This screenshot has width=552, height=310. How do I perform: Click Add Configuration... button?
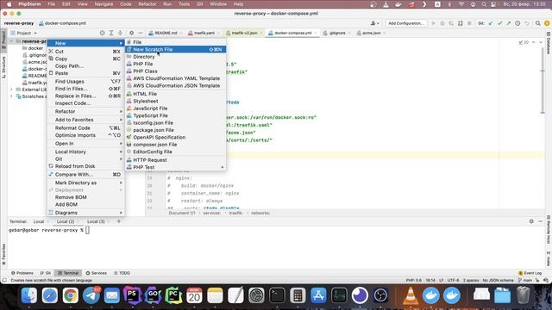(x=406, y=23)
